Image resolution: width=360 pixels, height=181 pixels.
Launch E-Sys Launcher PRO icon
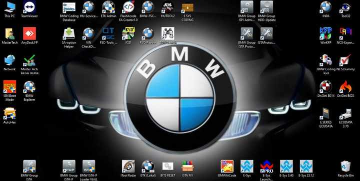(266, 171)
